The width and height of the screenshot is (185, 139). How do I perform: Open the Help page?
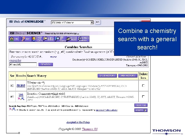click(26, 39)
